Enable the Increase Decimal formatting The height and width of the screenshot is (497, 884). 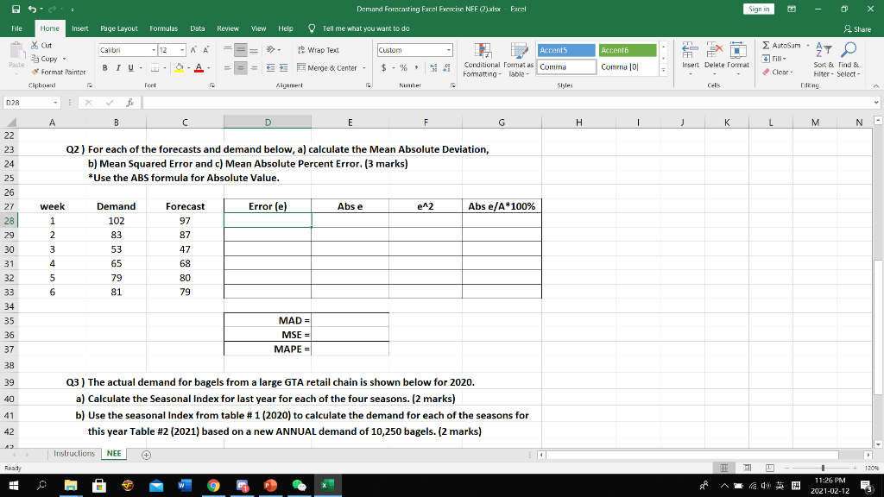(433, 66)
